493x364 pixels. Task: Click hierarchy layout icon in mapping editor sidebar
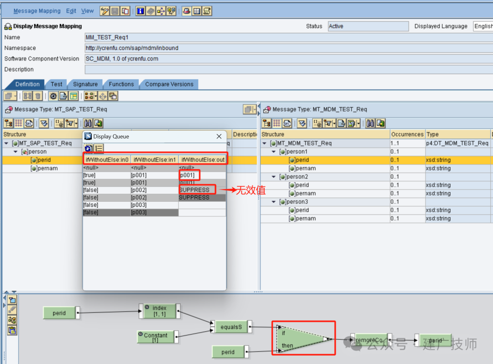[12, 320]
